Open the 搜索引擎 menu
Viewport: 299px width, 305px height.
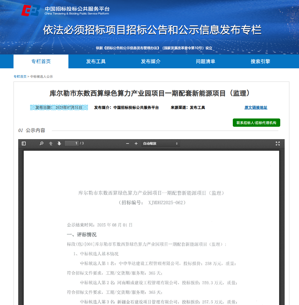260,61
